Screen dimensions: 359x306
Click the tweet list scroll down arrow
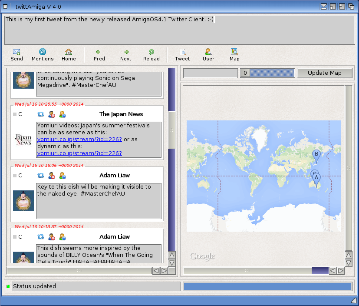[172, 263]
